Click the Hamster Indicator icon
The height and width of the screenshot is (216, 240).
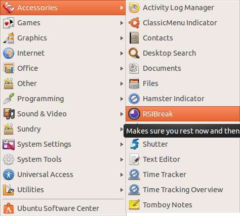(134, 99)
